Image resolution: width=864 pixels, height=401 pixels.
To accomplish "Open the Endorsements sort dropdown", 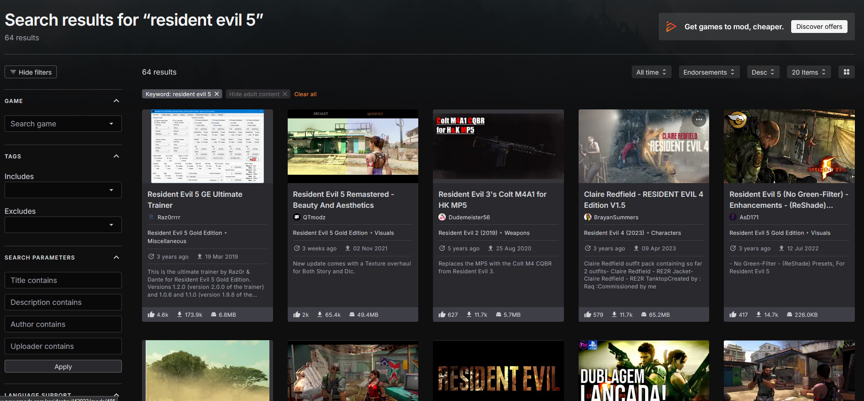I will (x=709, y=72).
